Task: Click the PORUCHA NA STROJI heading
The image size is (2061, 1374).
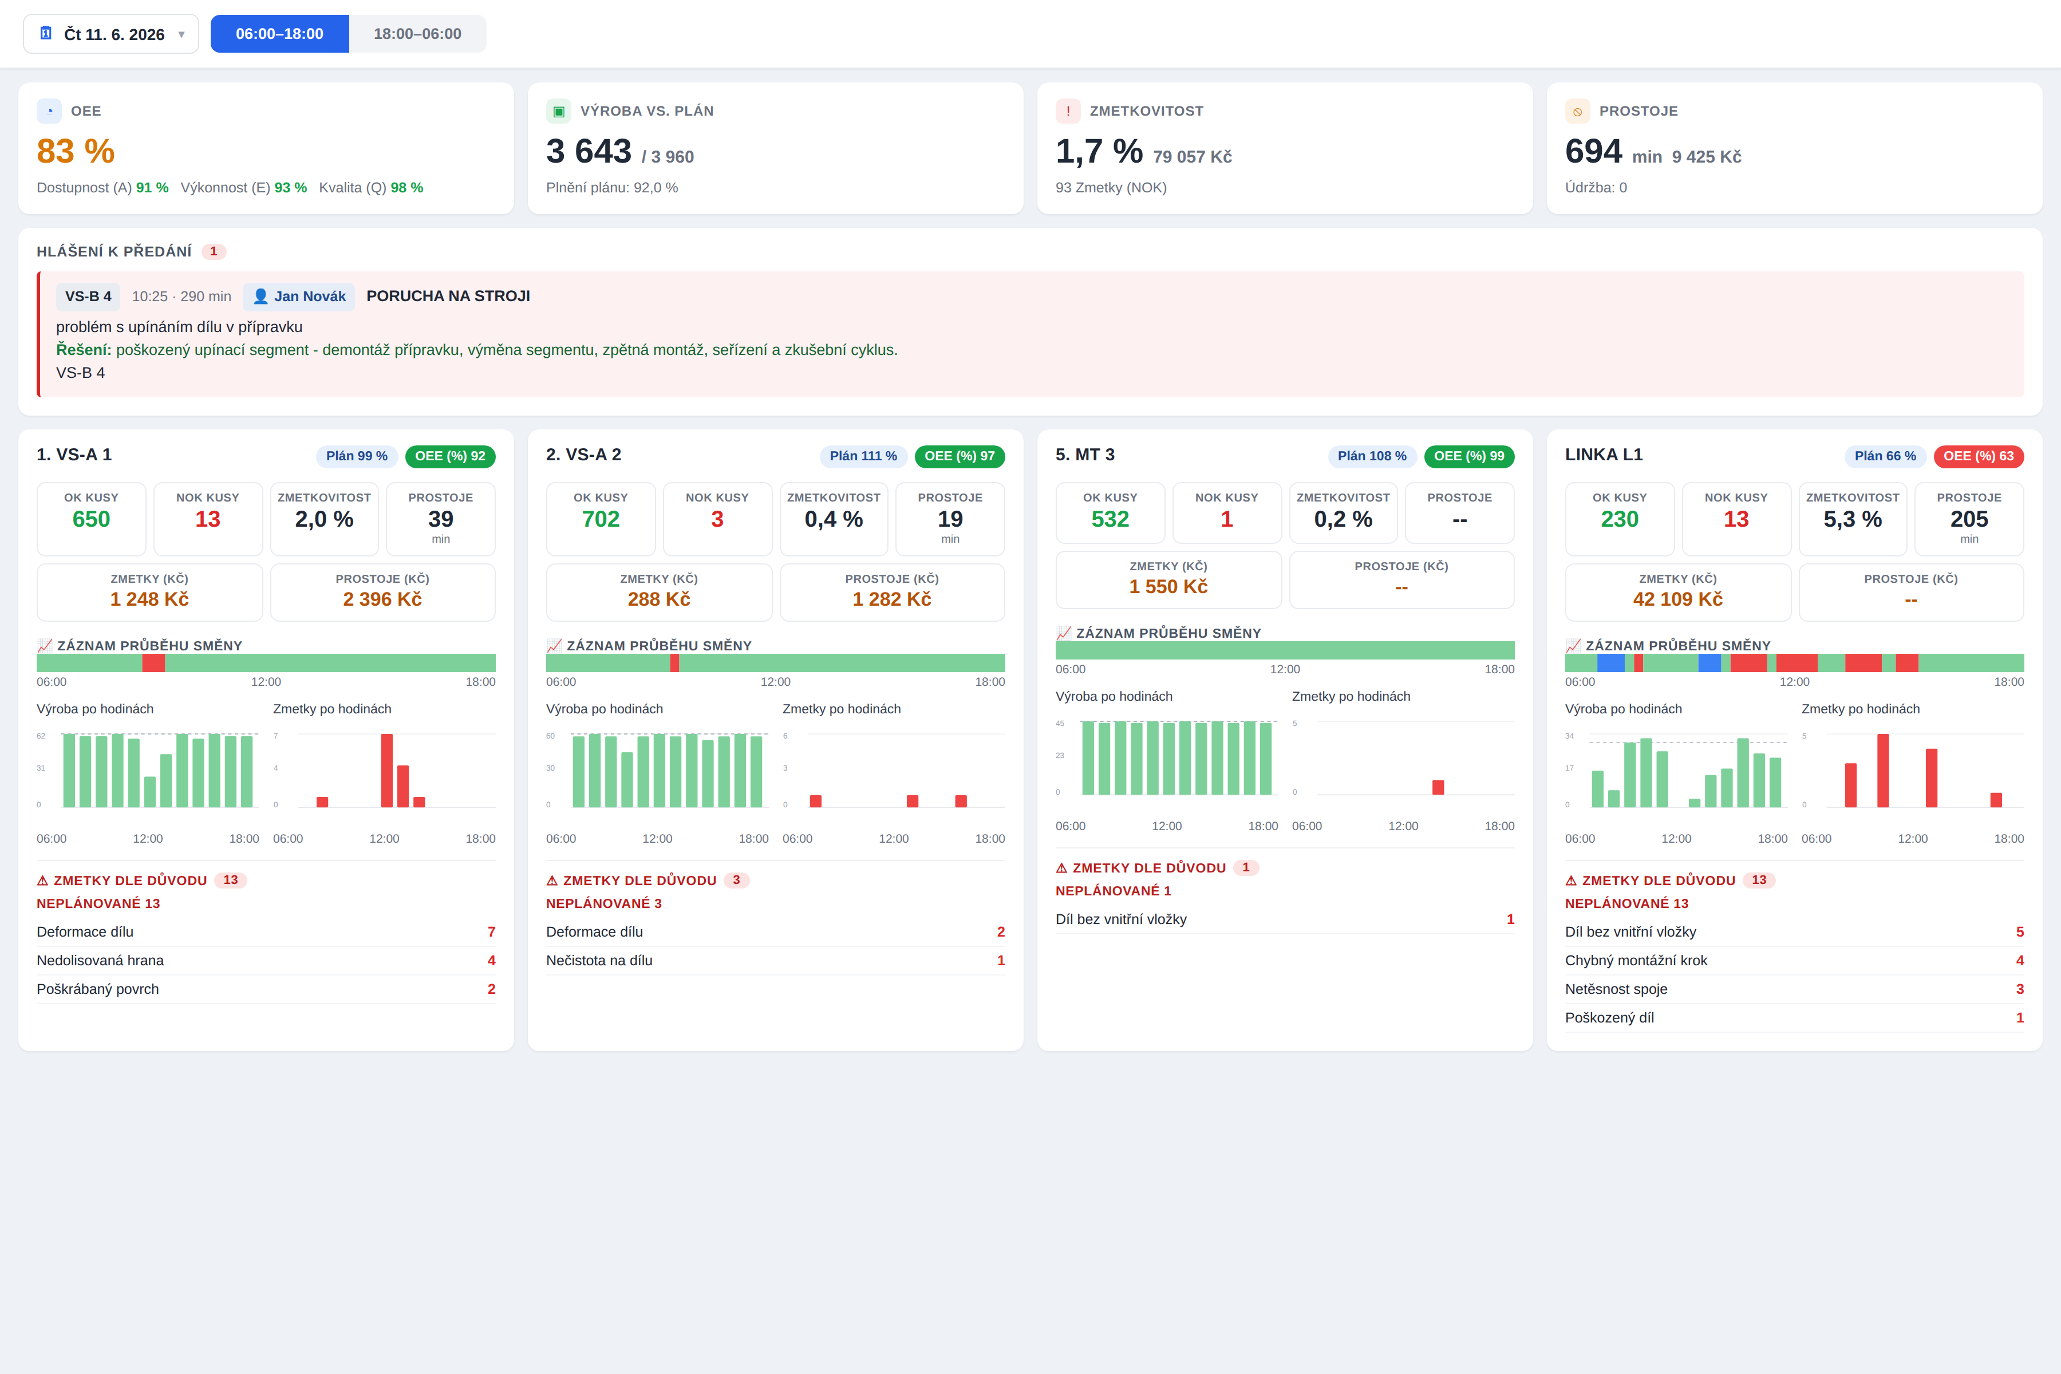Action: pos(449,296)
